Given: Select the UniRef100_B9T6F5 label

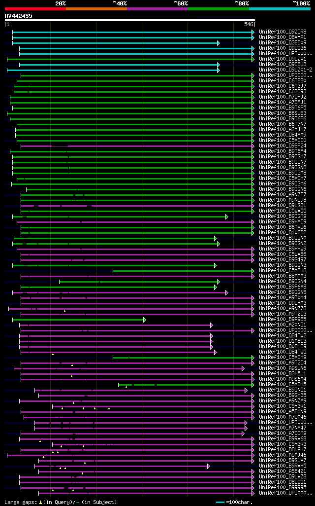Looking at the screenshot, I should click(283, 108).
